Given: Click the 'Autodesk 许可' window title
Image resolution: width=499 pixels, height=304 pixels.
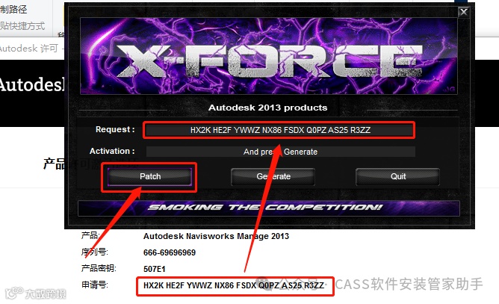Looking at the screenshot, I should pos(29,49).
